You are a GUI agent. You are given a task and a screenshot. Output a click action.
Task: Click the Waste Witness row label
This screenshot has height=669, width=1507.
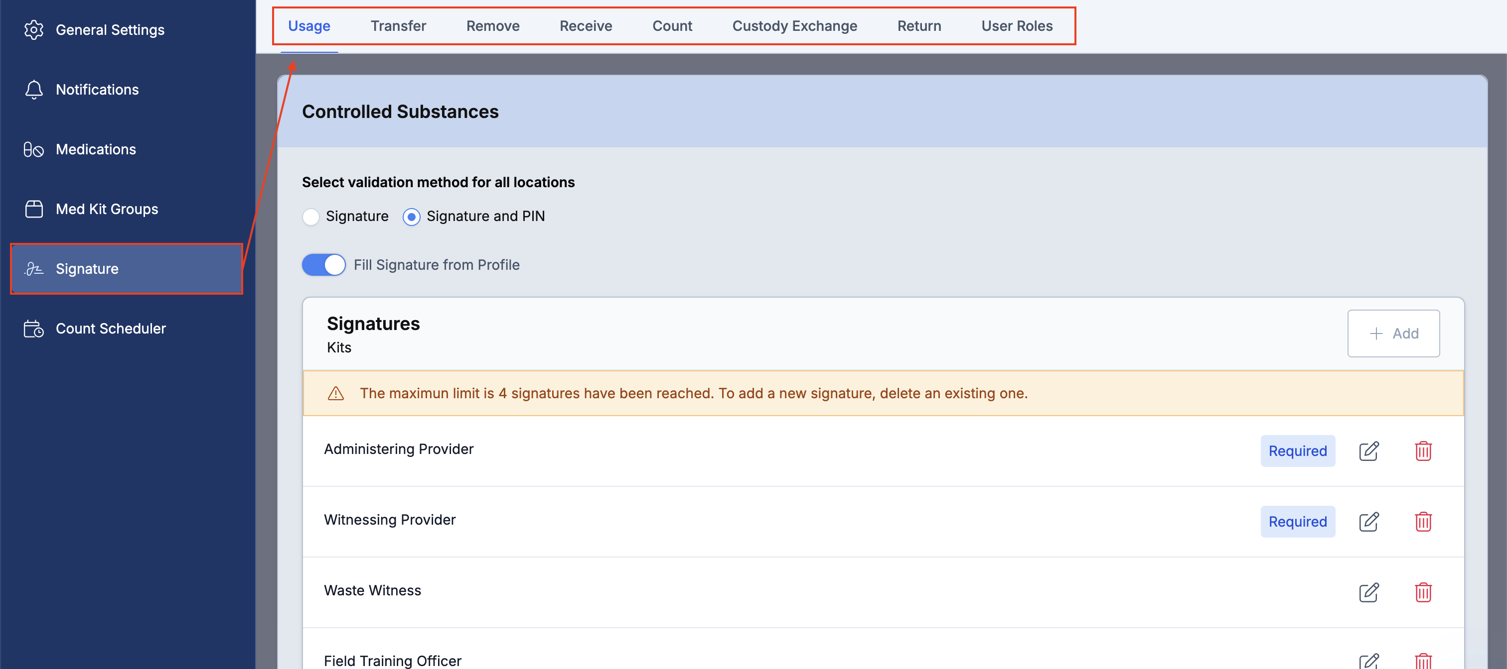click(x=373, y=591)
